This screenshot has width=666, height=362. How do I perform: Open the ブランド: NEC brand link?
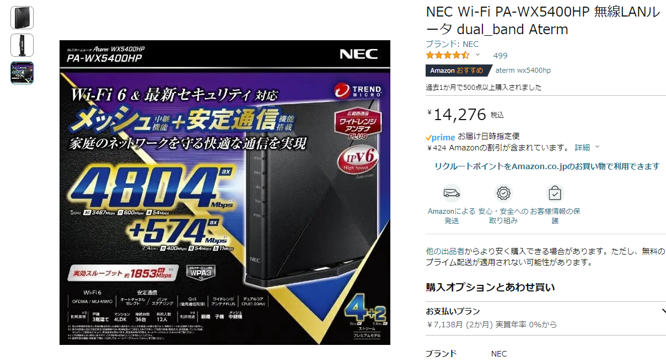[452, 44]
